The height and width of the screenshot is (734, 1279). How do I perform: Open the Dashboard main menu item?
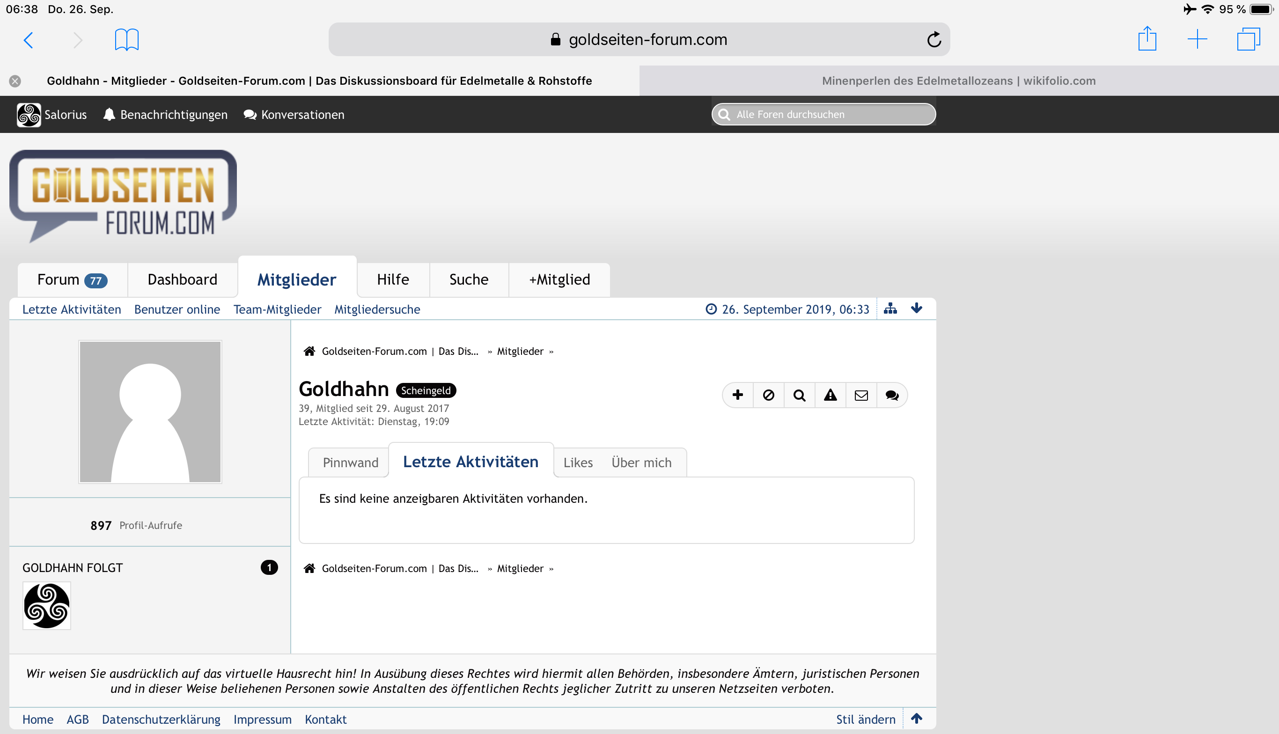click(x=182, y=279)
